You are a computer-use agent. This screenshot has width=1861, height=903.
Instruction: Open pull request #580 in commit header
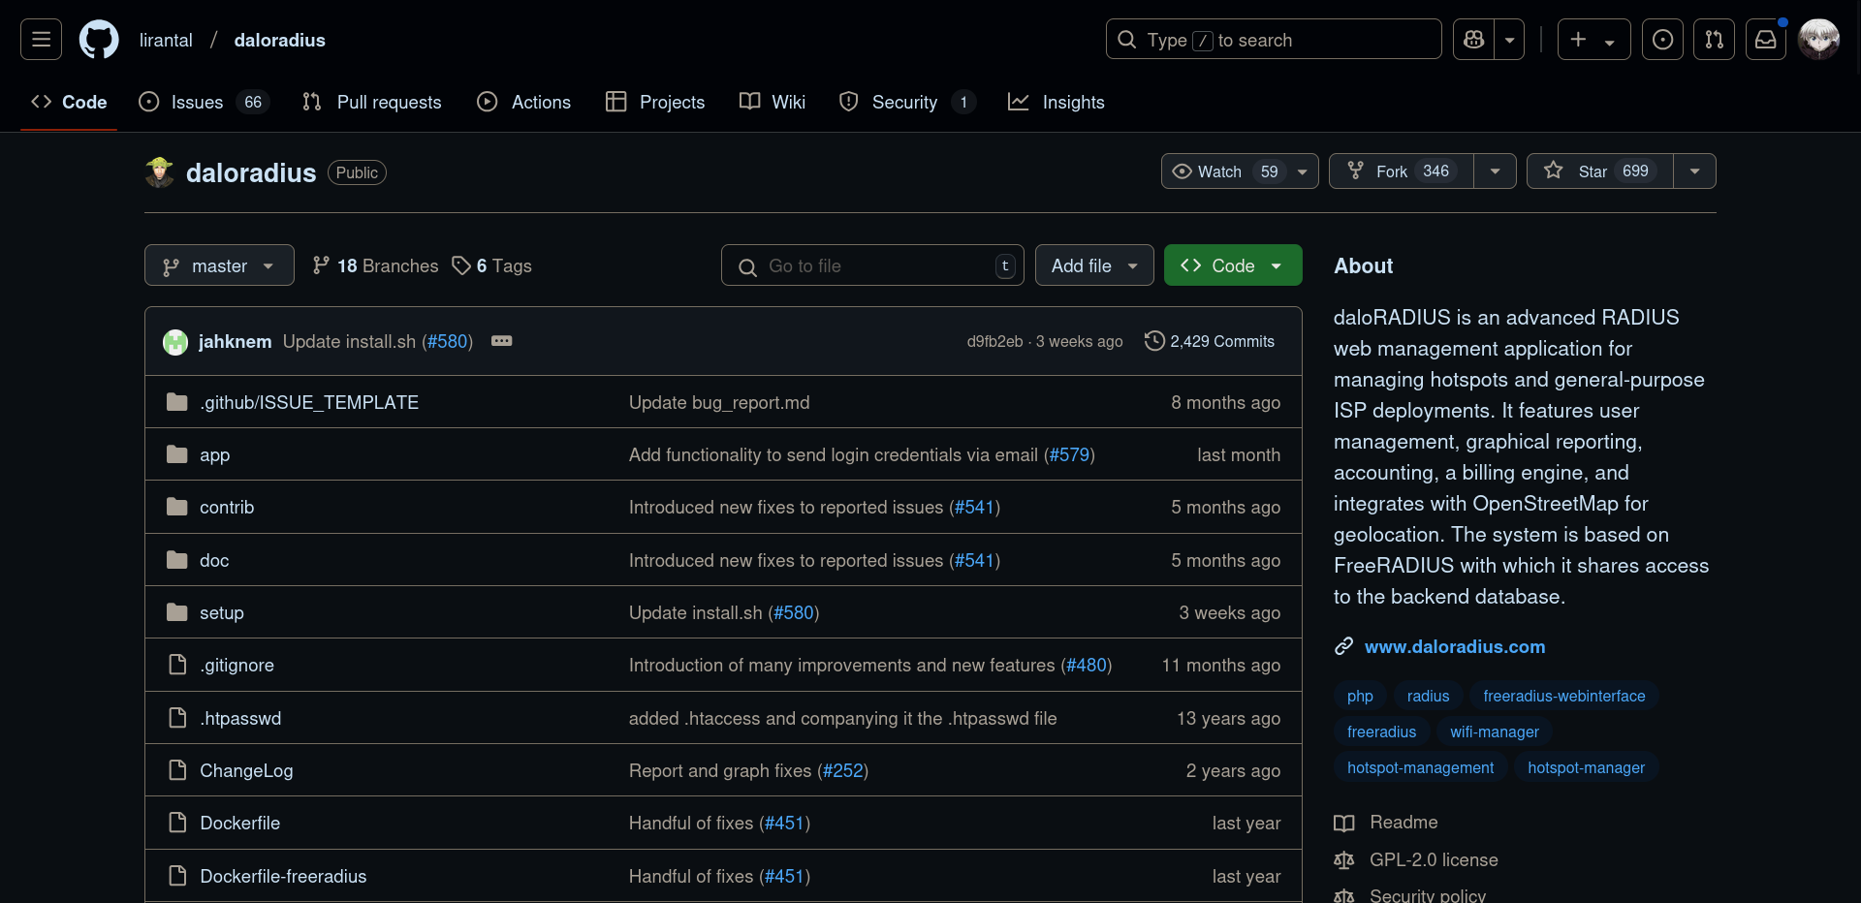[447, 342]
